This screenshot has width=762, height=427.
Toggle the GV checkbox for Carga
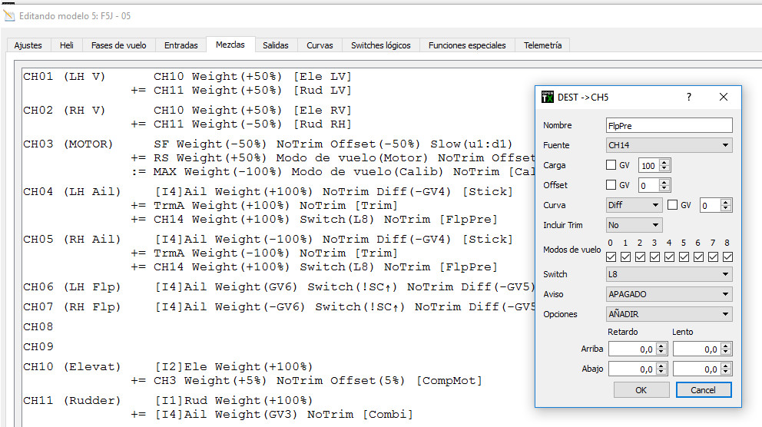611,165
